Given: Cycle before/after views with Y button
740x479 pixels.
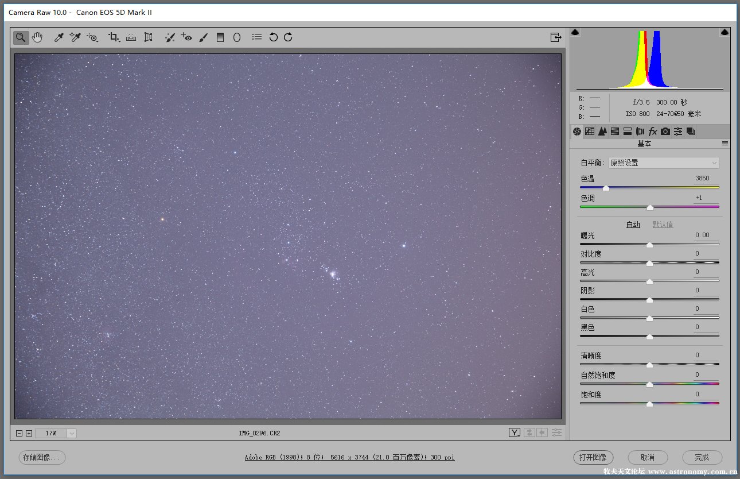Looking at the screenshot, I should 515,432.
